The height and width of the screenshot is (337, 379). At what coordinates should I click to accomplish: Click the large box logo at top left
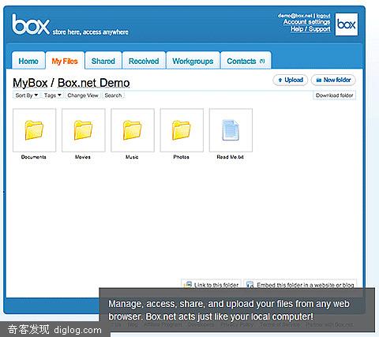click(31, 24)
